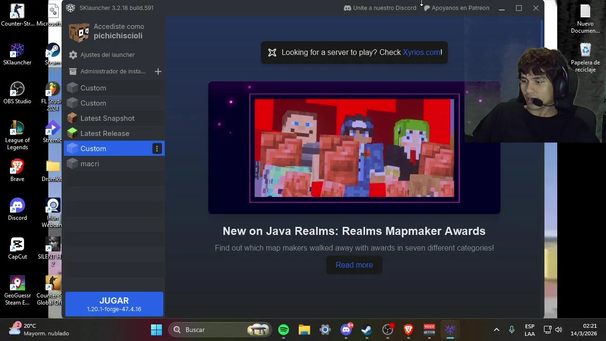The width and height of the screenshot is (606, 341).
Task: Open Brave browser from the taskbar
Action: point(409,330)
